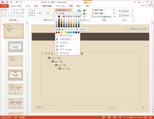
Task: Select the triangle shape
Action: click(6, 13)
